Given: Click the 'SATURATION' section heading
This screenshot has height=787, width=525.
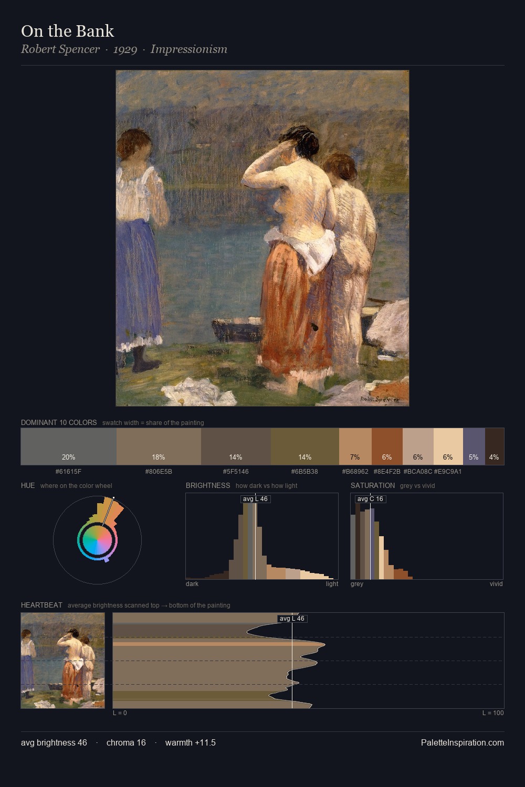Looking at the screenshot, I should [373, 485].
